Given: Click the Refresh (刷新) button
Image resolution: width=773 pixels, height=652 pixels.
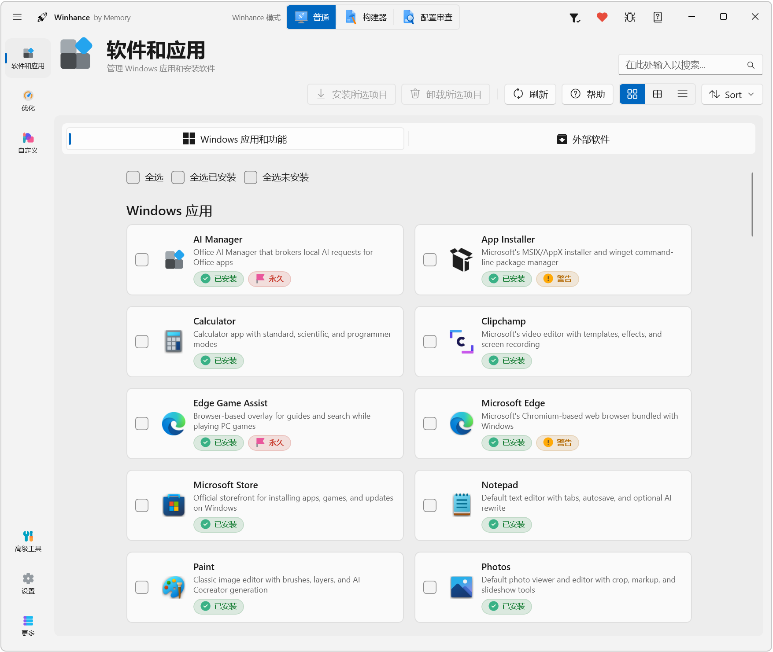Looking at the screenshot, I should 530,94.
